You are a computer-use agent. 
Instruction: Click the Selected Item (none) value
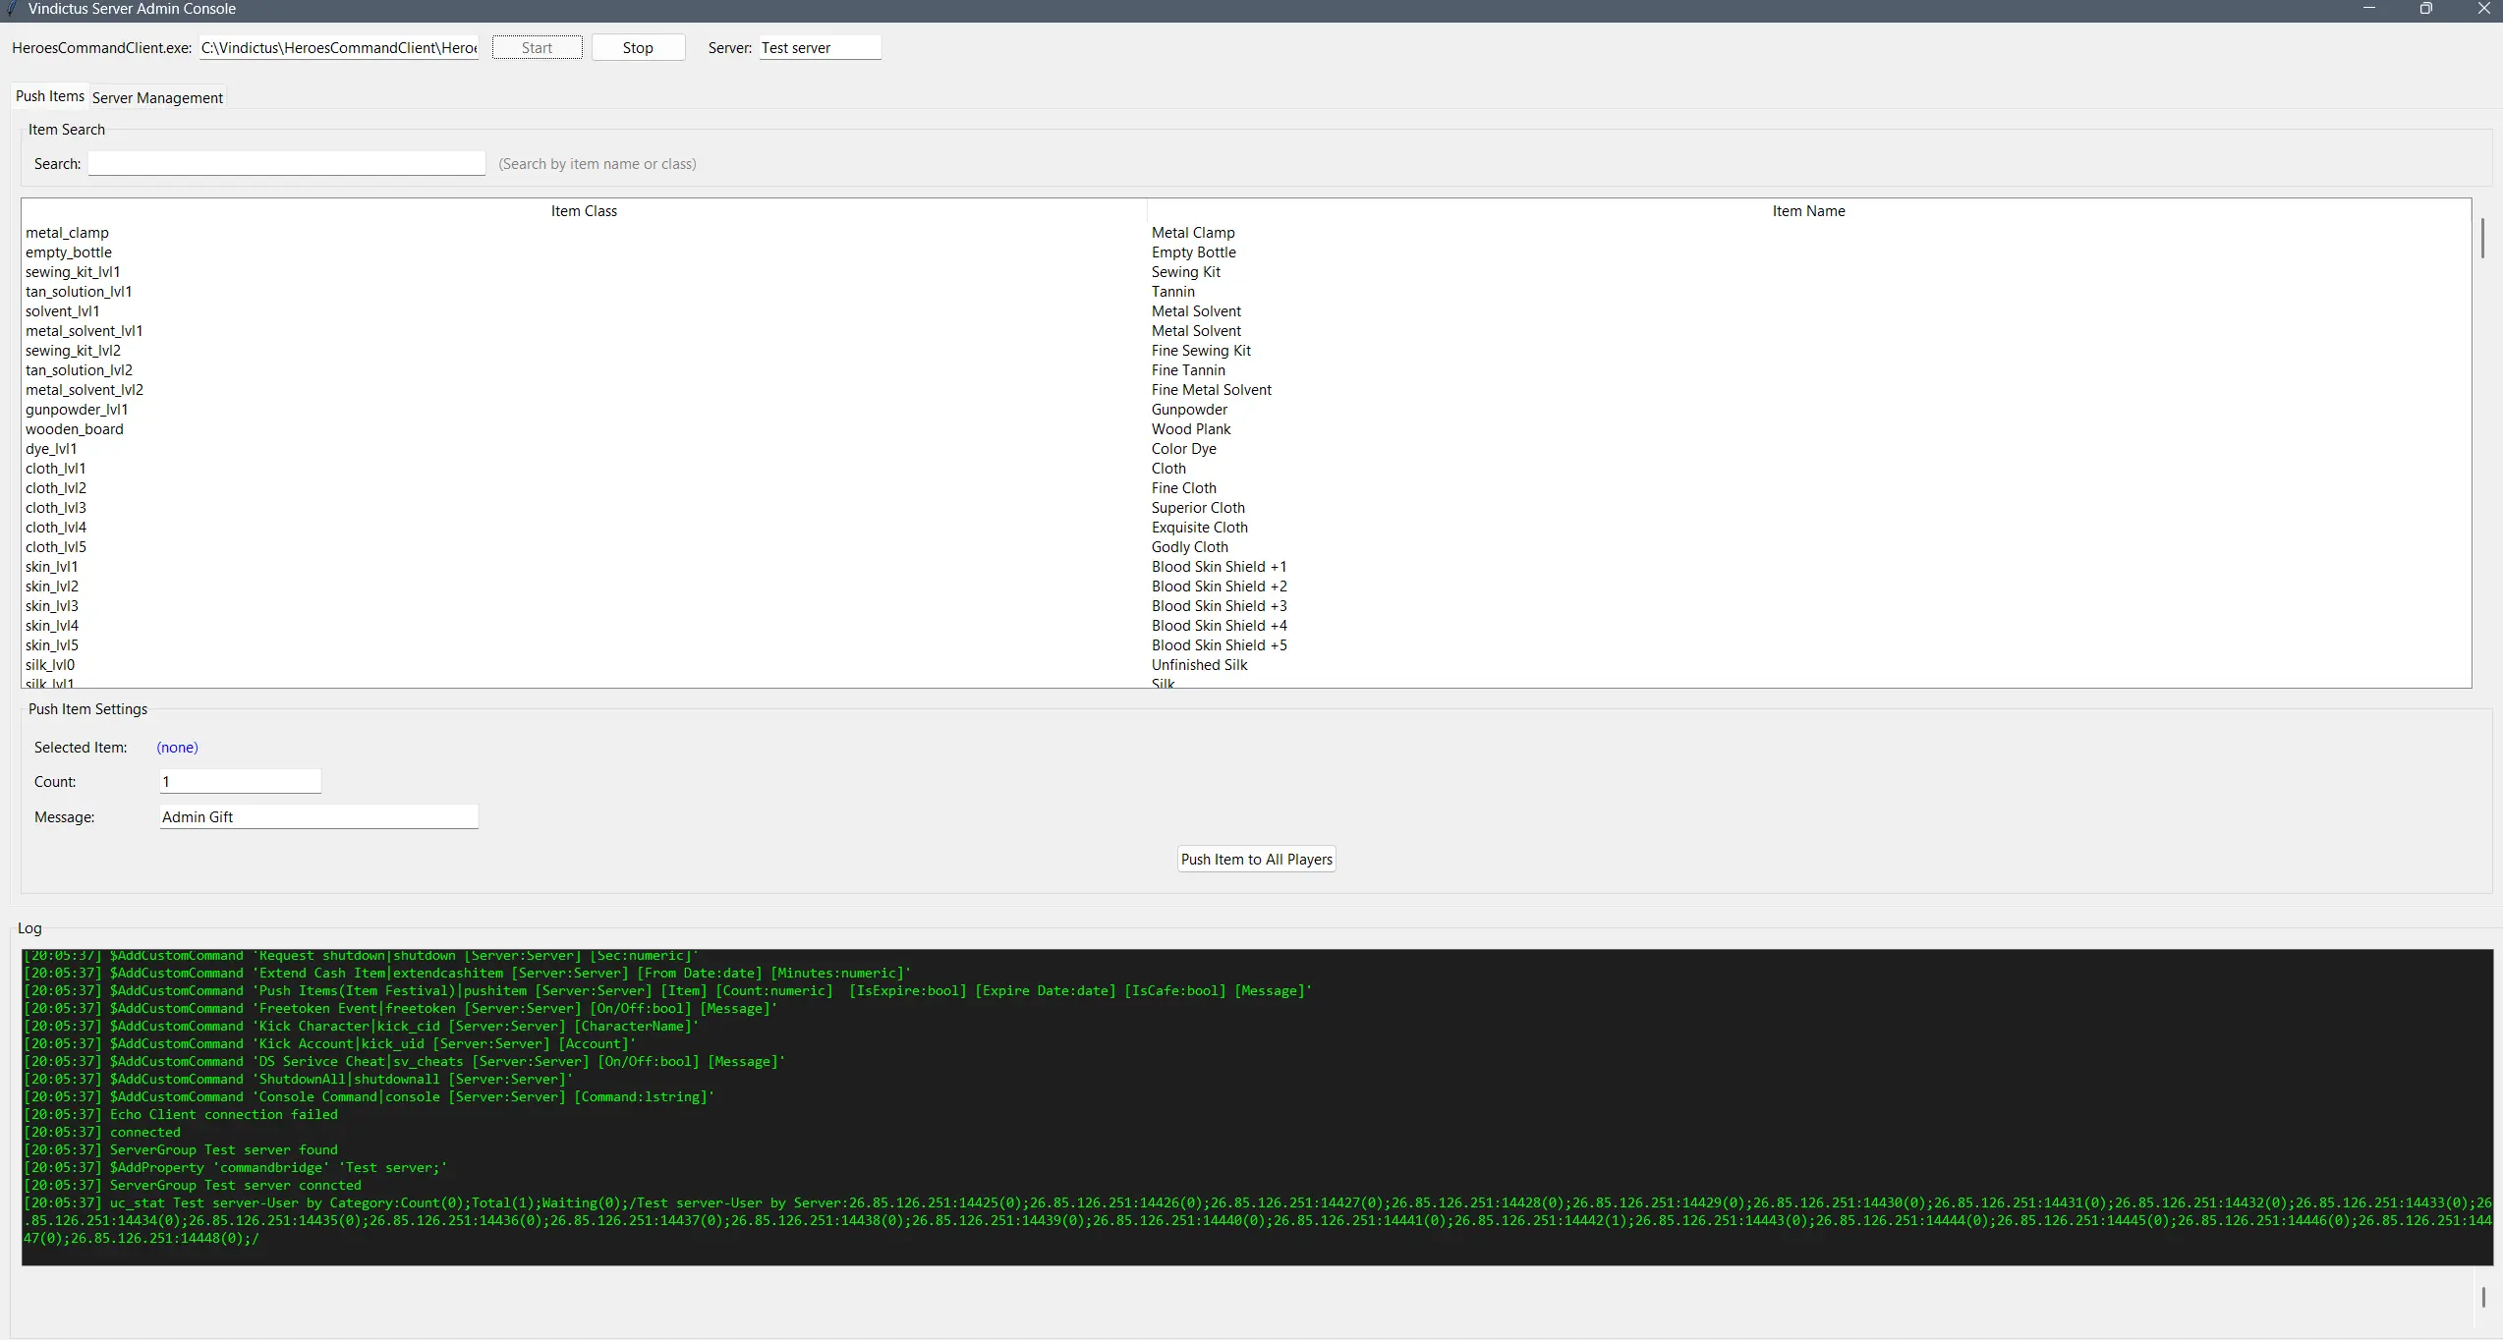click(177, 748)
